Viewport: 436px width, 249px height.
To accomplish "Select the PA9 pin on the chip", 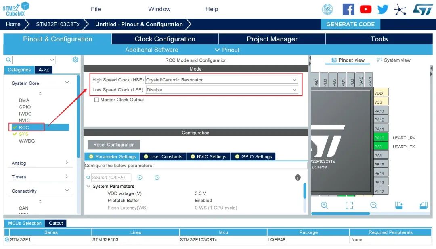I will 381,147.
